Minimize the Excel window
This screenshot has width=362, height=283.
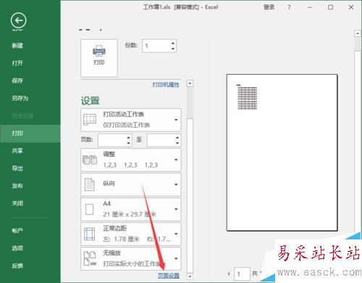[310, 7]
